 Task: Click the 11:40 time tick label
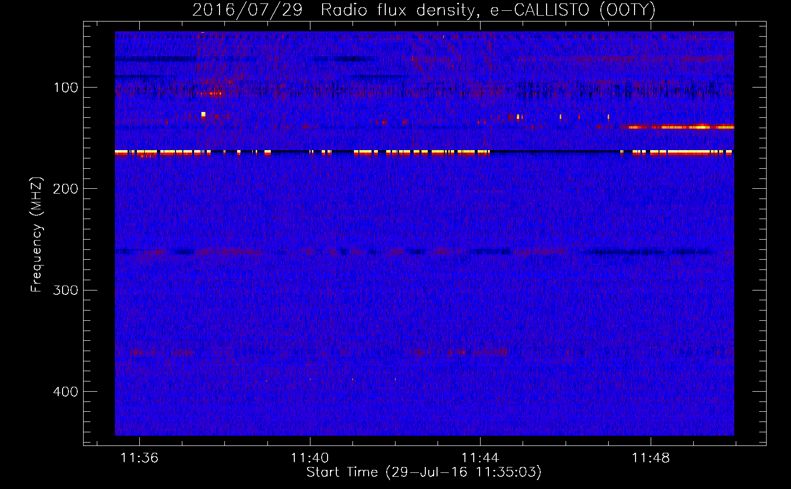coord(310,458)
